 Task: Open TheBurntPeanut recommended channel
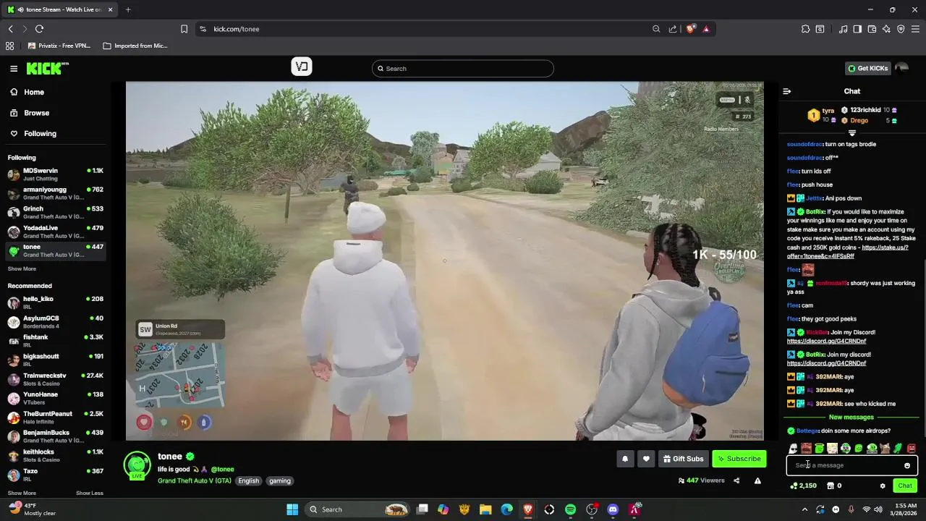[x=56, y=418]
